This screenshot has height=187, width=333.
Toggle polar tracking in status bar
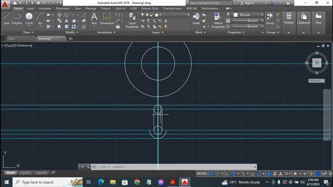(234, 173)
